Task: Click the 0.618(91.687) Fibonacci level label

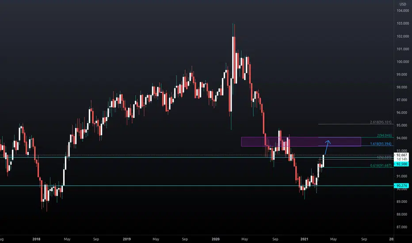Action: click(381, 165)
